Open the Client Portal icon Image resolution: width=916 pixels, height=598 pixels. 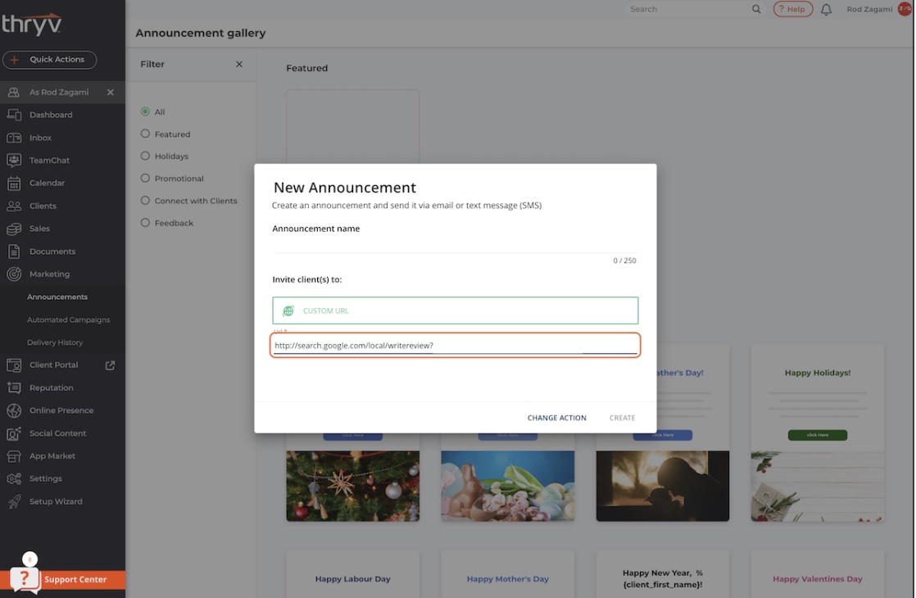14,365
